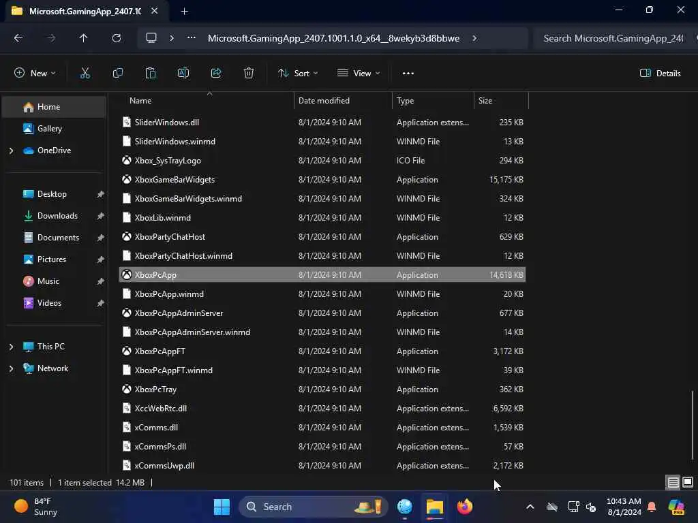Viewport: 698px width, 523px height.
Task: Open Pictures quick access folder
Action: (54, 259)
